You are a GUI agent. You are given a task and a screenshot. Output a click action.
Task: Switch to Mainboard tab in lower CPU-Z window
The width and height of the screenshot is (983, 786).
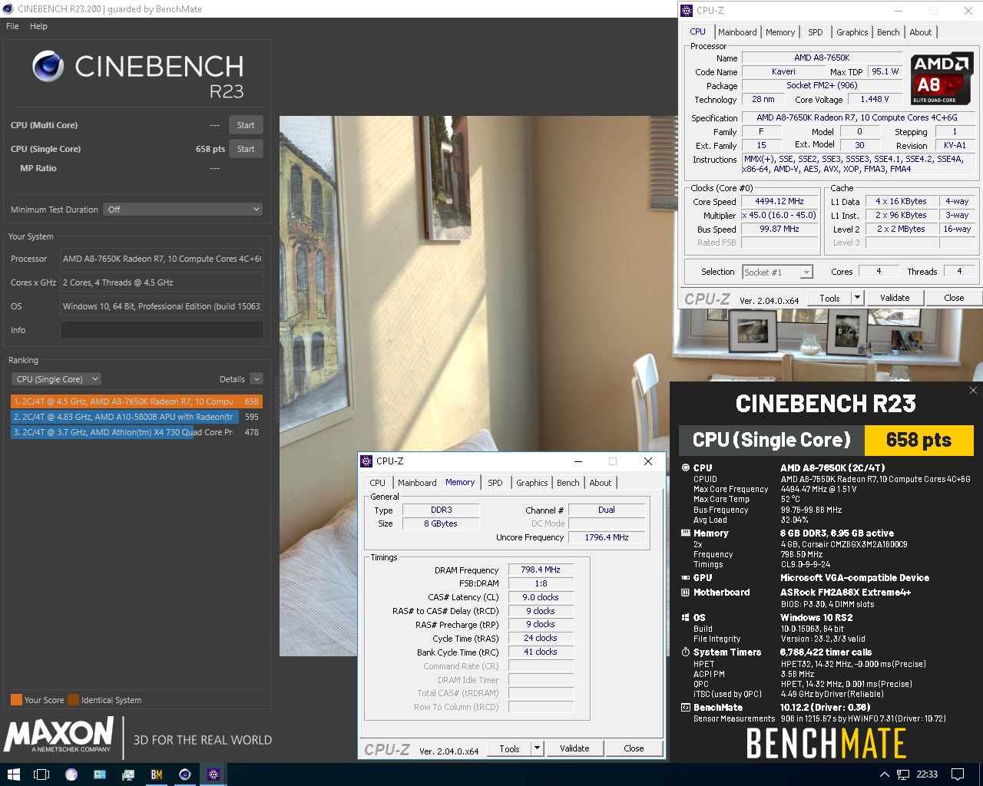coord(417,483)
